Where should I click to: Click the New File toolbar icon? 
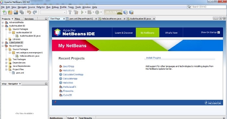(x=5, y=12)
